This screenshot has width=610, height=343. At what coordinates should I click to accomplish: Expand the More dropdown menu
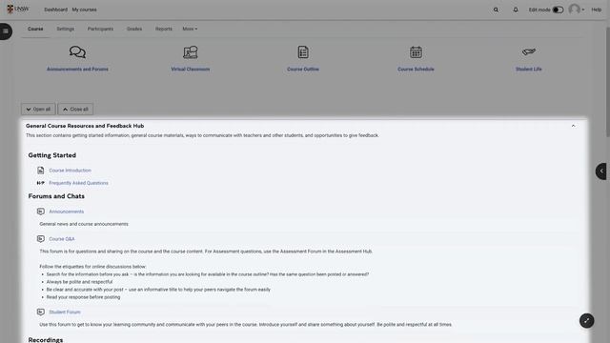coord(190,29)
